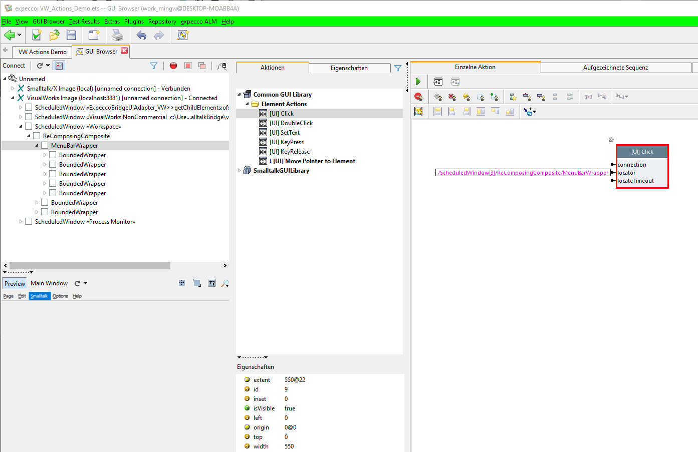Open the Plugins menu
This screenshot has width=698, height=452.
tap(134, 22)
